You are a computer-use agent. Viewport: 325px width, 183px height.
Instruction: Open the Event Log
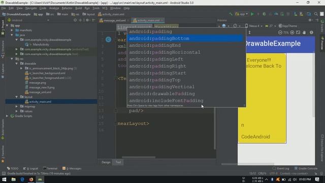[x=281, y=168]
